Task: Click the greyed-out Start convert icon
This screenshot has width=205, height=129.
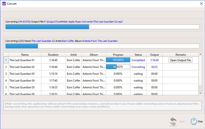Action: (173, 121)
